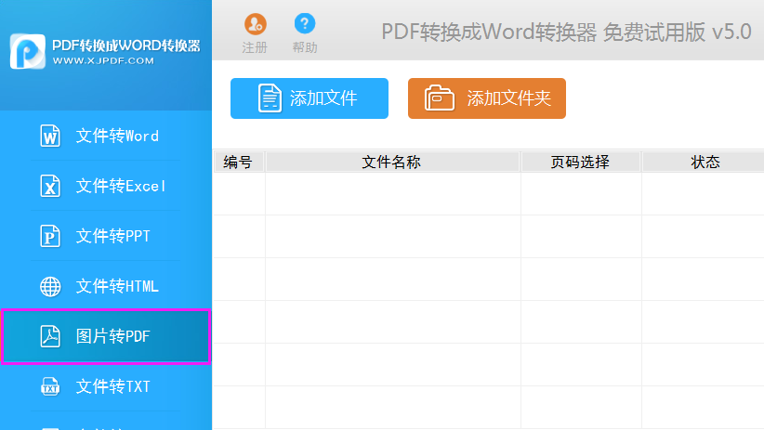Click the Word document icon in sidebar
This screenshot has height=430, width=764.
pos(50,136)
